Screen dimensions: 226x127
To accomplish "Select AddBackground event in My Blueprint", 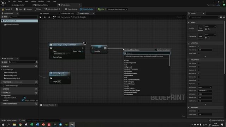I will coord(11,75).
